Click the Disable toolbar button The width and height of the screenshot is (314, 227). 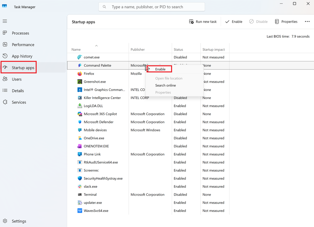tap(258, 22)
